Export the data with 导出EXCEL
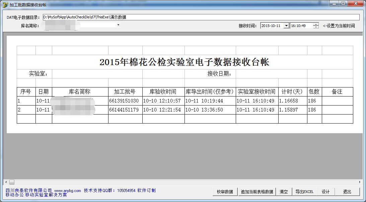 (304, 192)
